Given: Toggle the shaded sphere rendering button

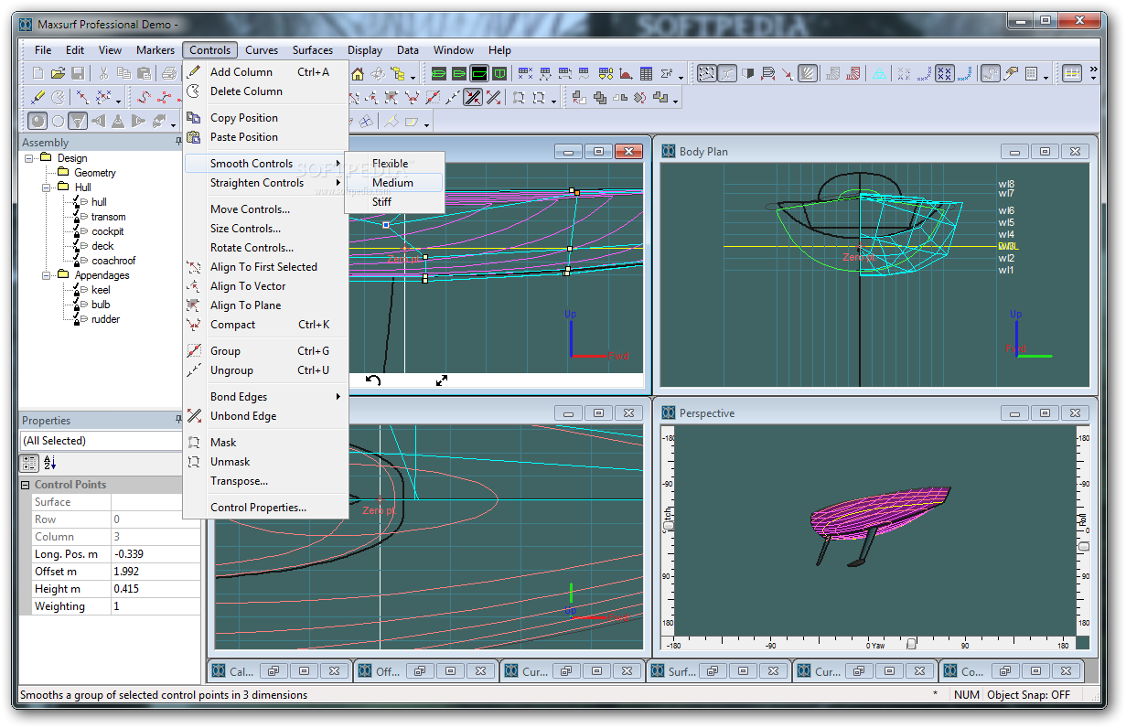Looking at the screenshot, I should [x=38, y=121].
